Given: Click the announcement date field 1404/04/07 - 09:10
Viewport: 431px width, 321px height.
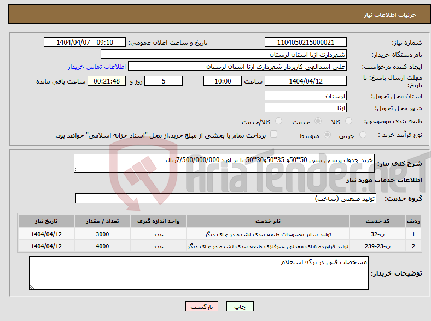Looking at the screenshot, I should (x=85, y=42).
